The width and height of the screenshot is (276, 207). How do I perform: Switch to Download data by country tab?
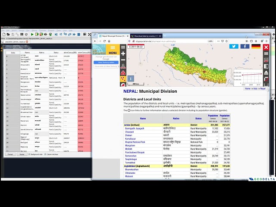[146, 36]
